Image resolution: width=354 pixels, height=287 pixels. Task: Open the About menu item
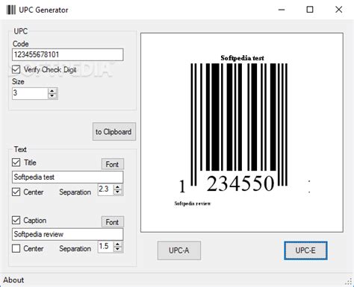point(13,280)
